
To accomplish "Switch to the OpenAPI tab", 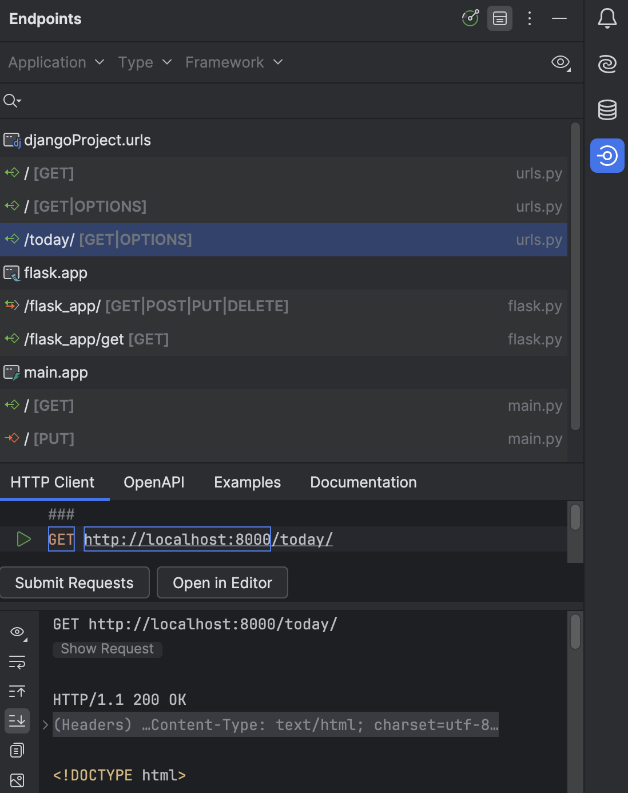I will click(154, 482).
